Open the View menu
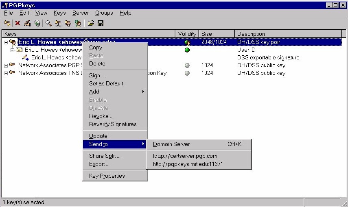This screenshot has height=207, width=348. tap(41, 13)
